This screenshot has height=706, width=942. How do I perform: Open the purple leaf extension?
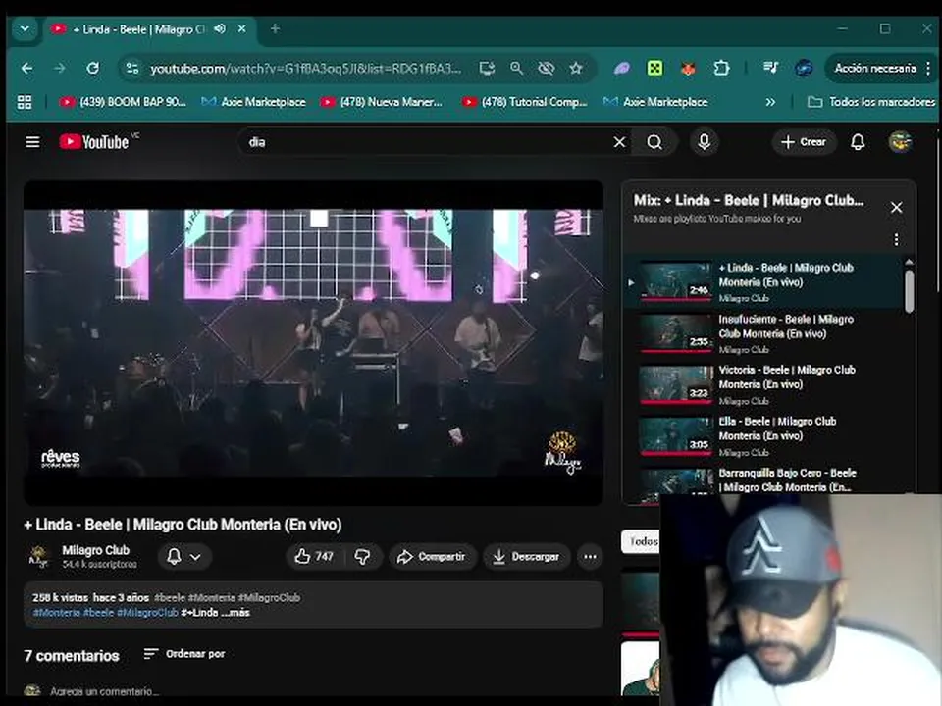click(622, 68)
